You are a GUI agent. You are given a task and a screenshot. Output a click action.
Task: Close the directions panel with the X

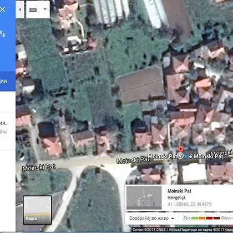[2, 9]
